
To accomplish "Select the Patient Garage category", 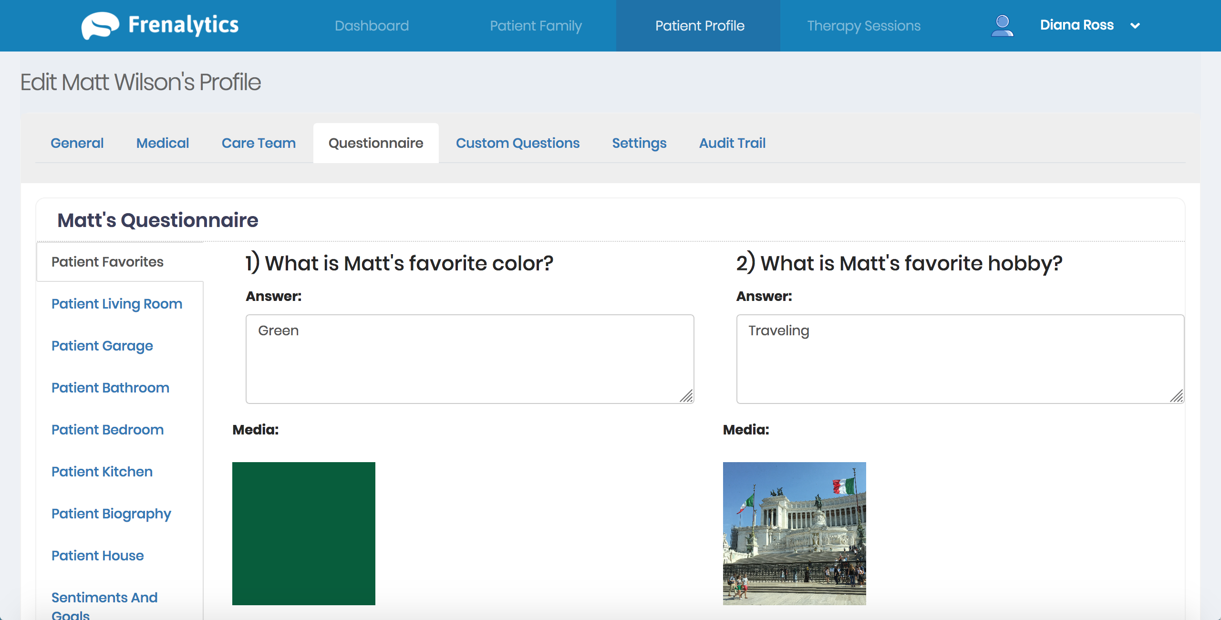I will point(102,346).
